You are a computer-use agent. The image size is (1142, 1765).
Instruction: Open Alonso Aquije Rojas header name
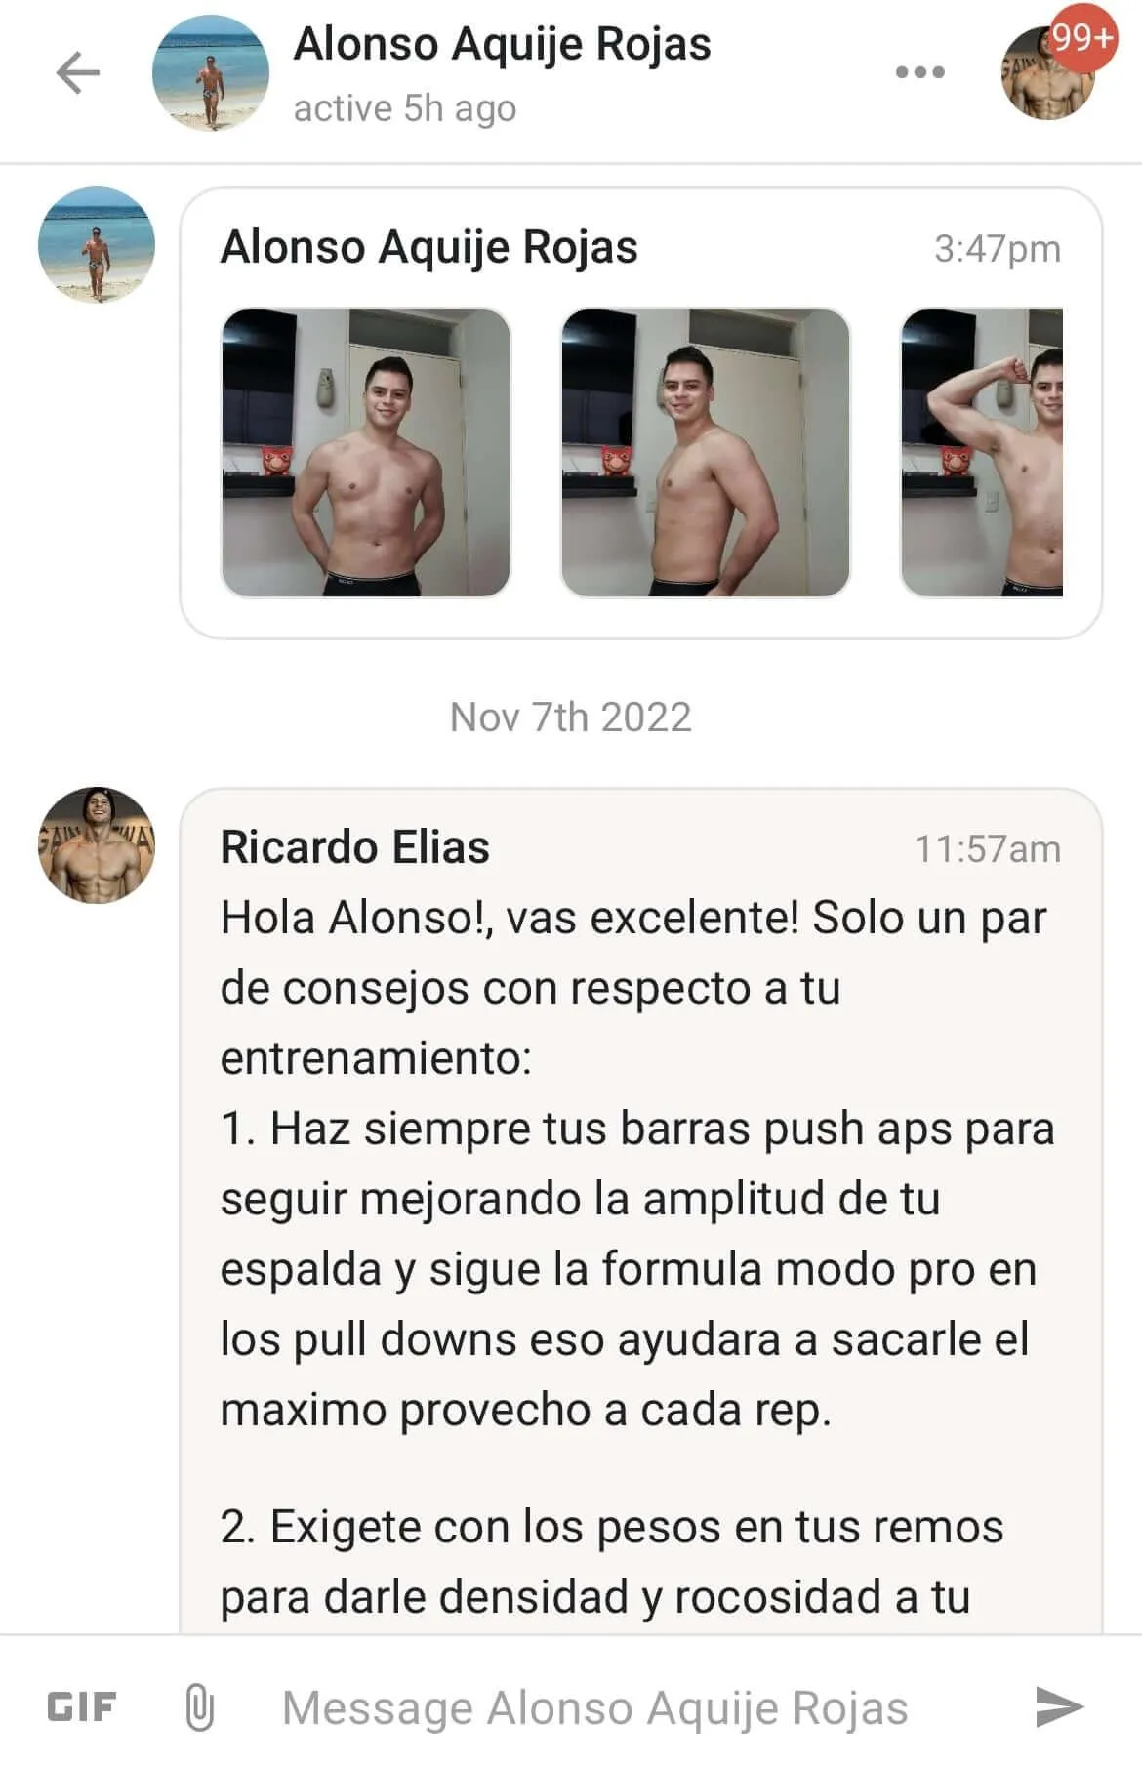point(503,45)
